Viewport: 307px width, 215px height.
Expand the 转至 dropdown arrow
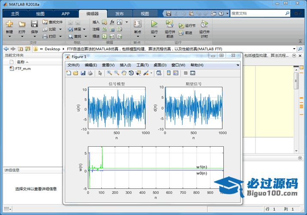point(84,29)
